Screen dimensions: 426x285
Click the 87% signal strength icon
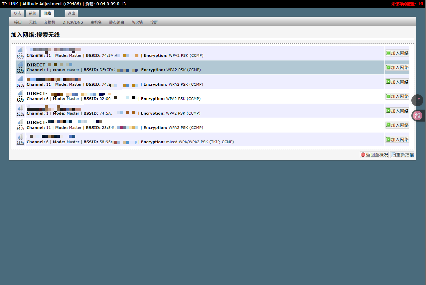[20, 79]
